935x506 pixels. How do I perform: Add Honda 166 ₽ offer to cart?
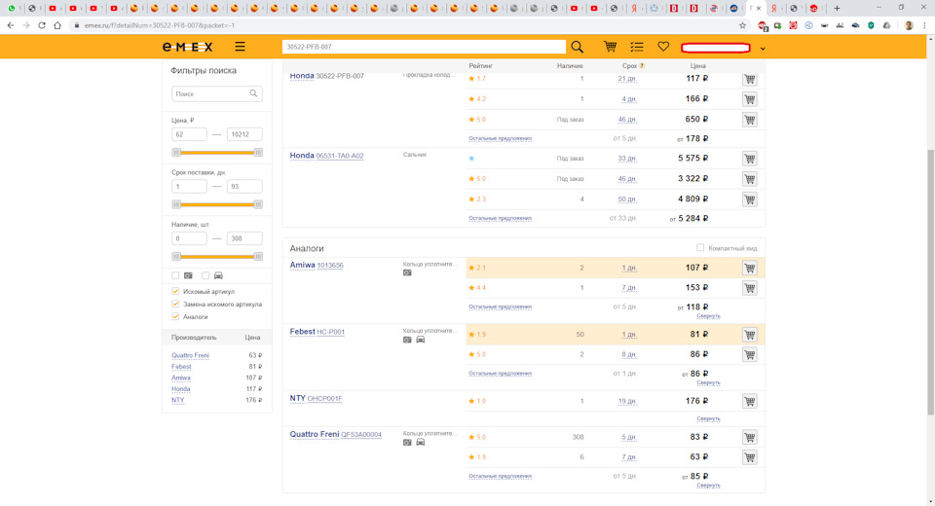750,99
